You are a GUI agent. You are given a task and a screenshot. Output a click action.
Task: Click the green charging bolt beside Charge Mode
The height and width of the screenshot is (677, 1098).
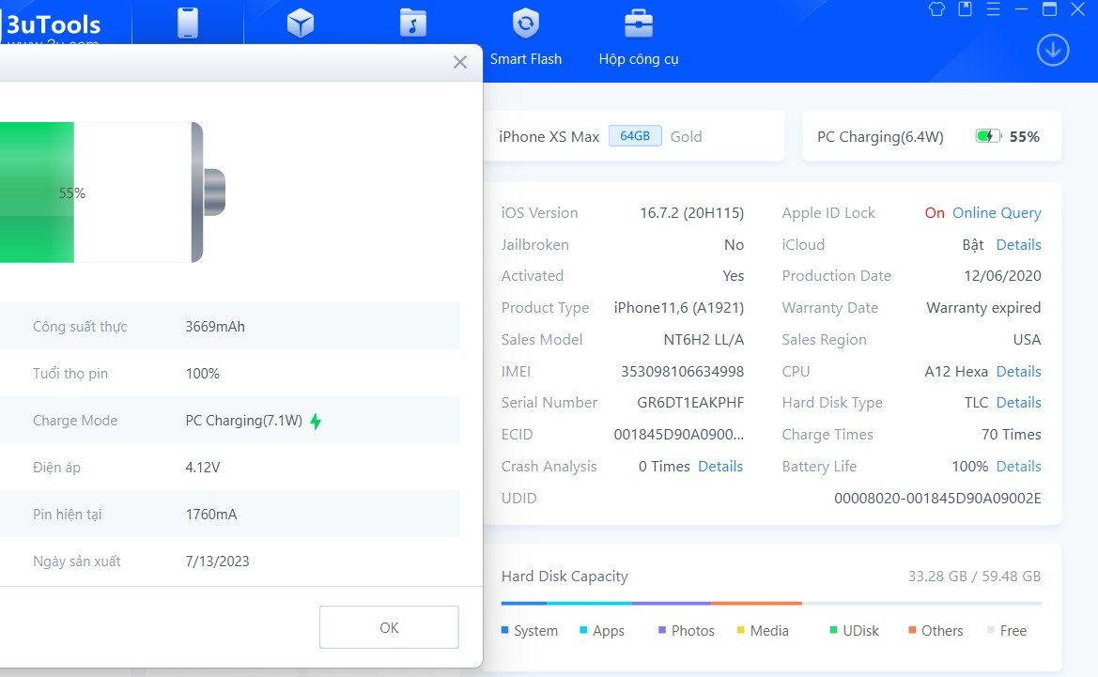pyautogui.click(x=316, y=421)
